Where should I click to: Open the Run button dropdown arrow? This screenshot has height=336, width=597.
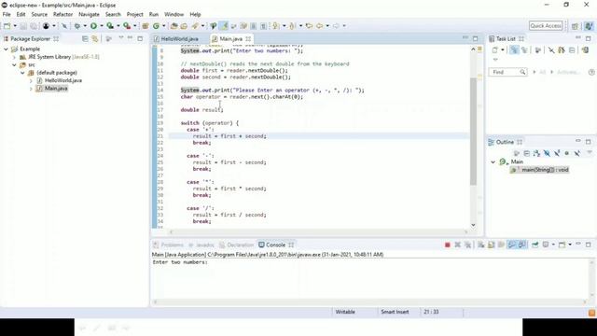click(x=102, y=26)
